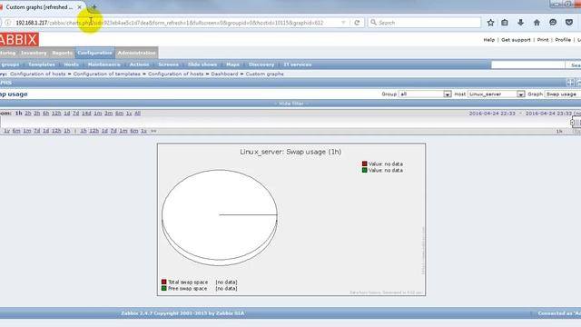581x327 pixels.
Task: Open the Host dropdown showing Linux_server
Action: [497, 94]
